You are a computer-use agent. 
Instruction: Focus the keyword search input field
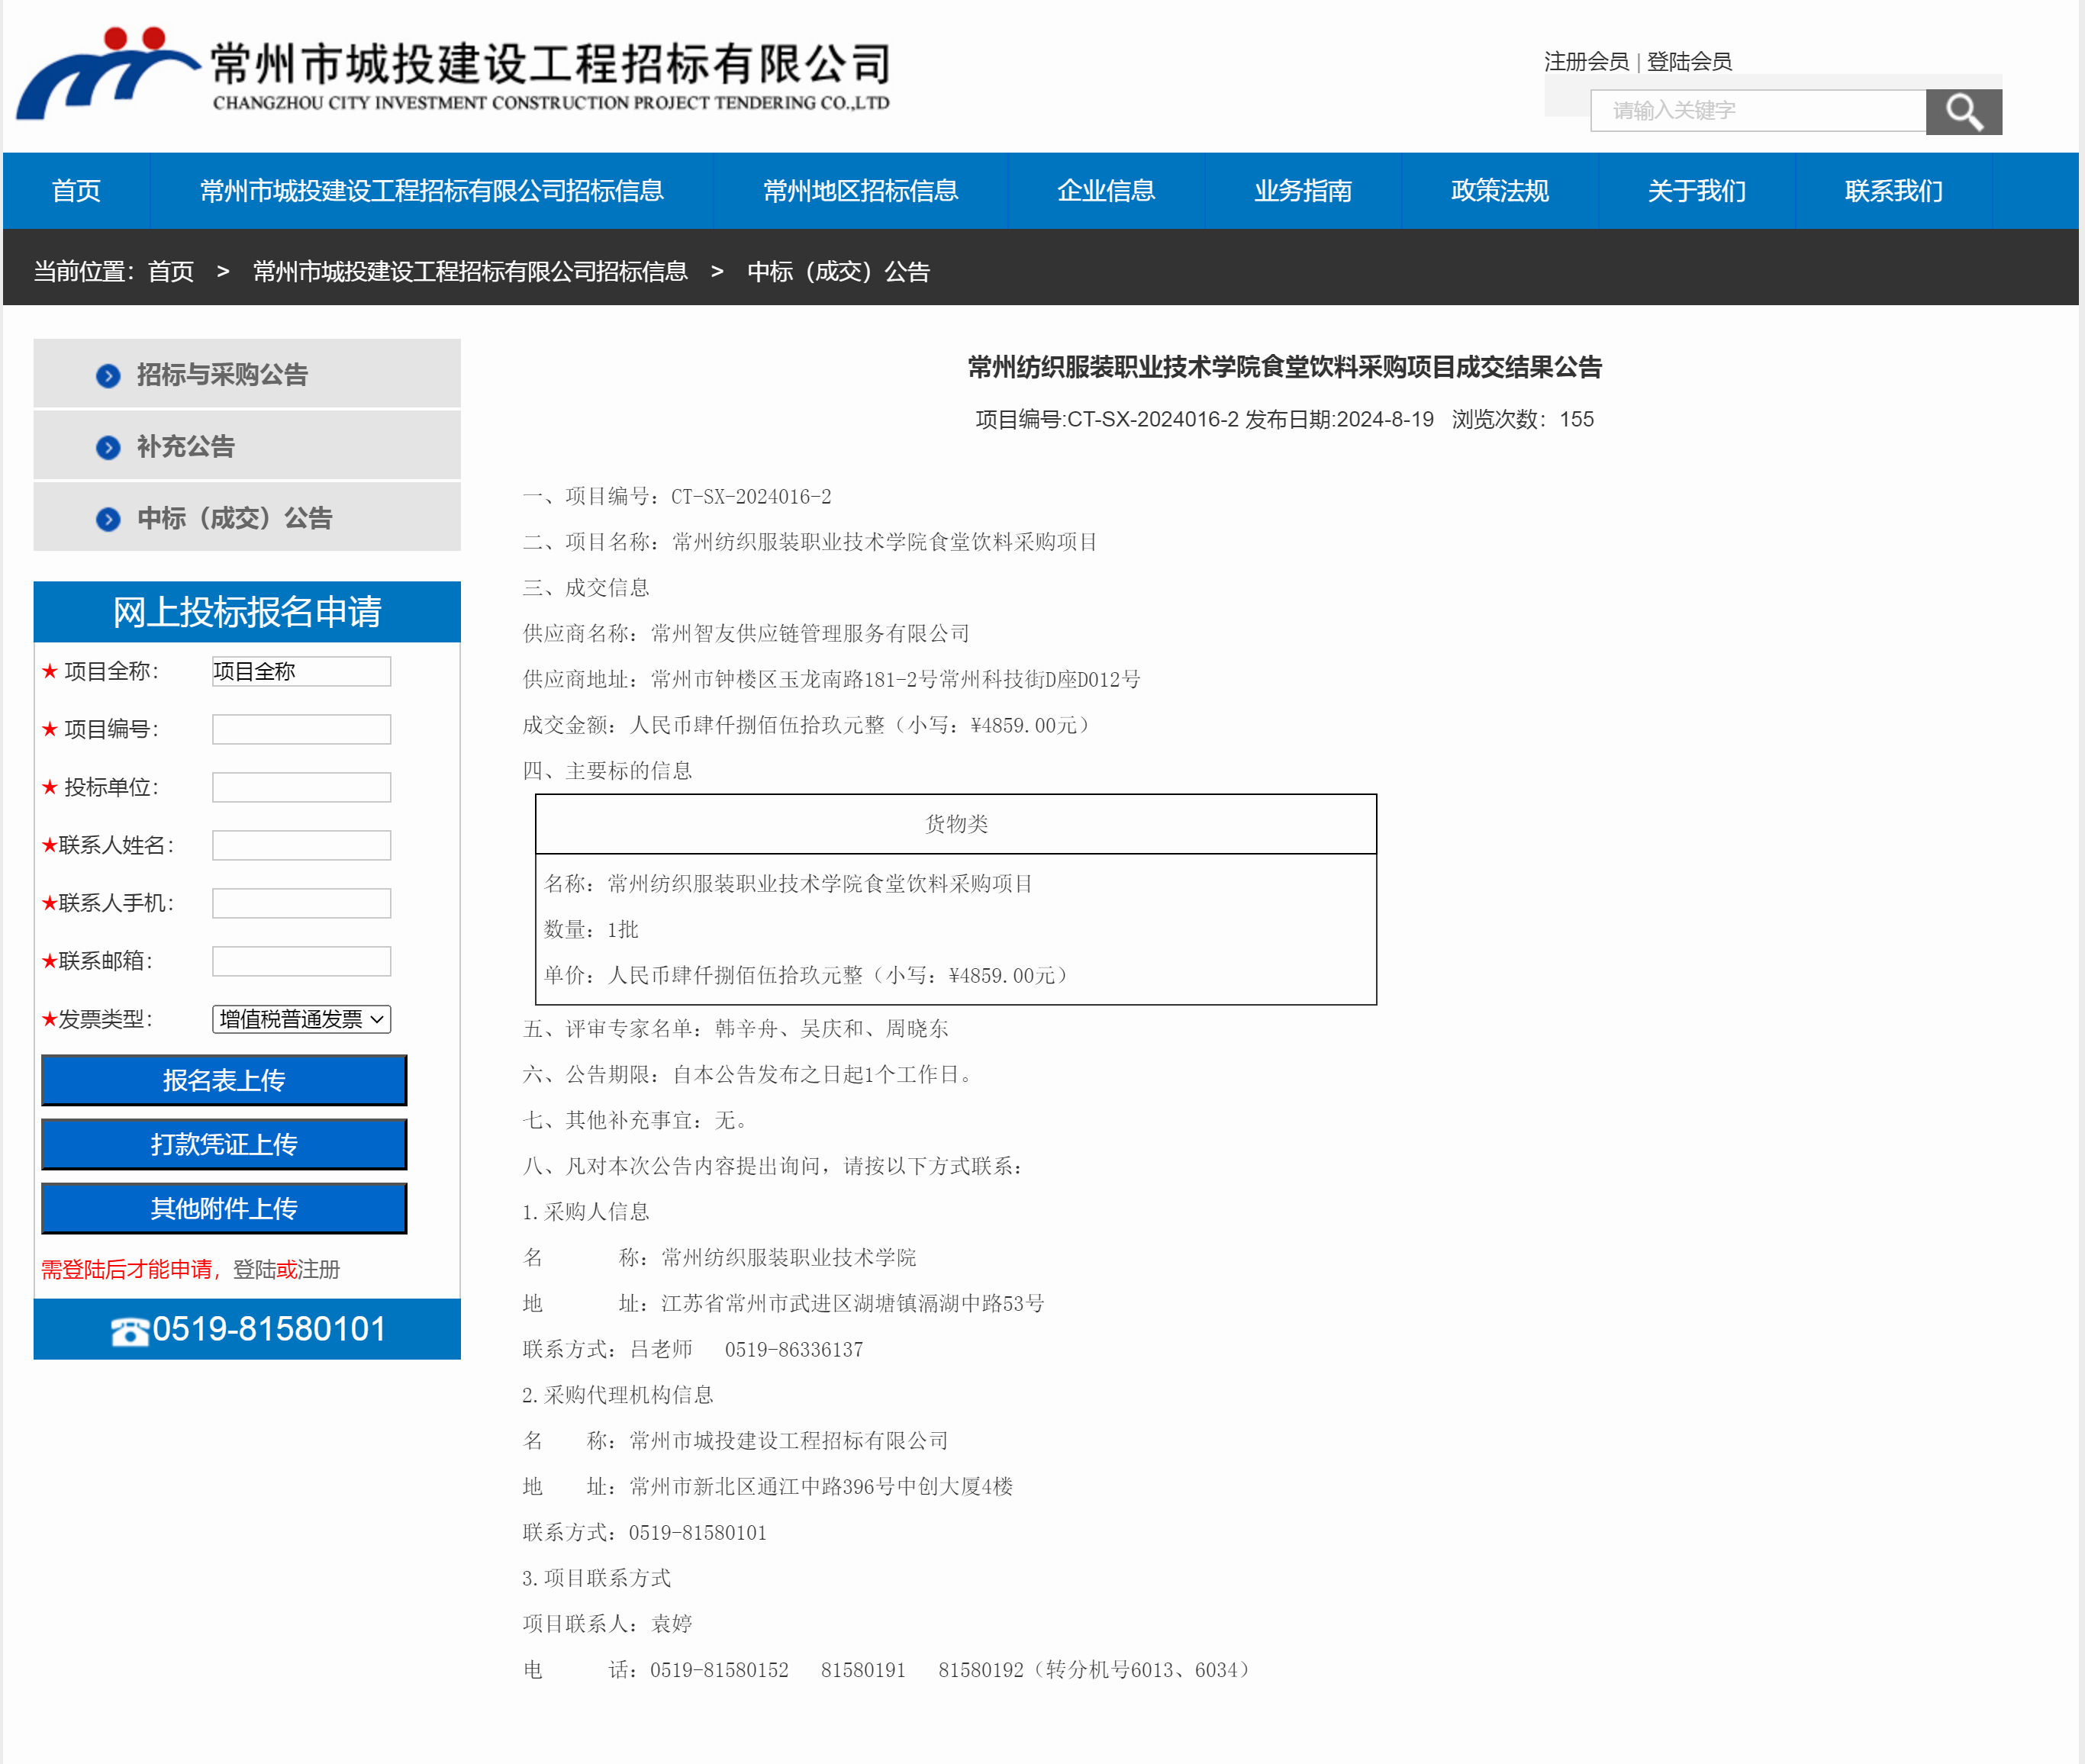[x=1757, y=111]
